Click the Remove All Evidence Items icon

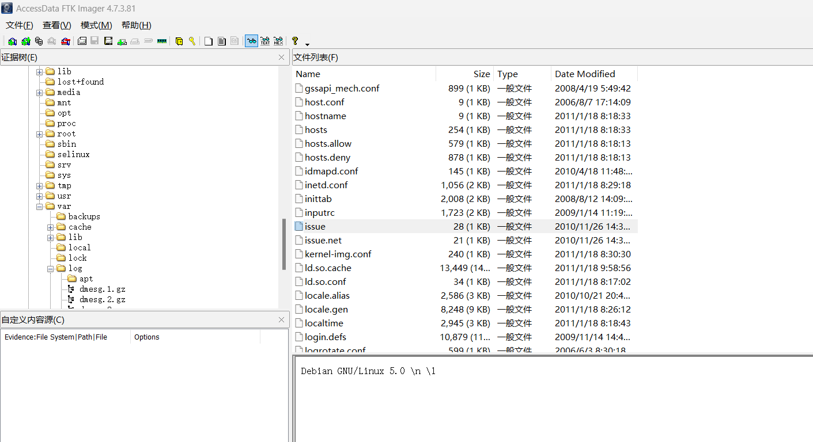pos(66,41)
